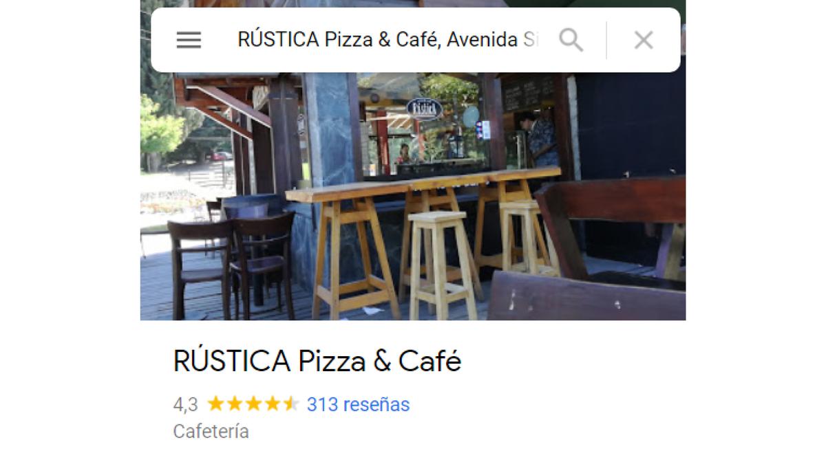
Task: Click the RÚSTICA Pizza & Café title
Action: click(x=317, y=361)
